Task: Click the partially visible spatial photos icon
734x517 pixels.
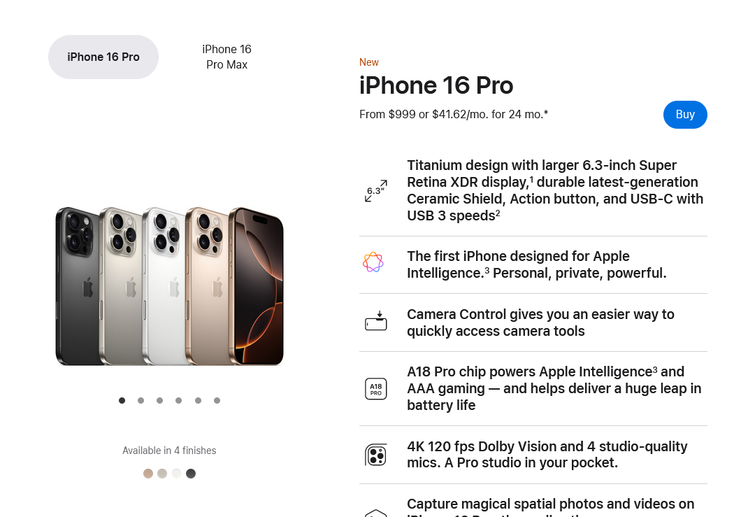Action: coord(376,513)
